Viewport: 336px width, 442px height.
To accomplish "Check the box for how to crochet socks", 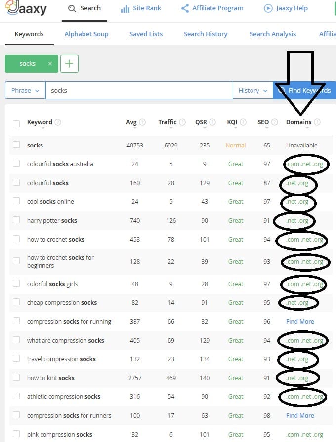I will [x=16, y=239].
